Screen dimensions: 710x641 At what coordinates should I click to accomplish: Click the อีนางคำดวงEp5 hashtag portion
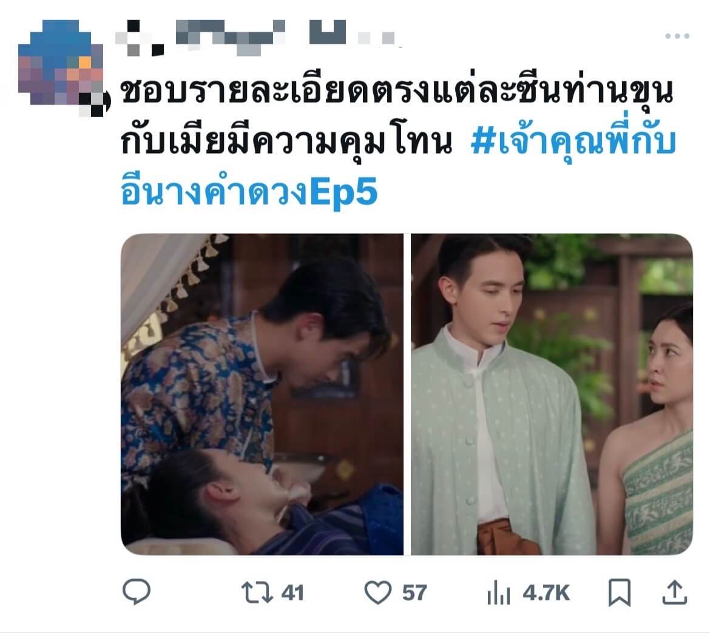coord(249,192)
